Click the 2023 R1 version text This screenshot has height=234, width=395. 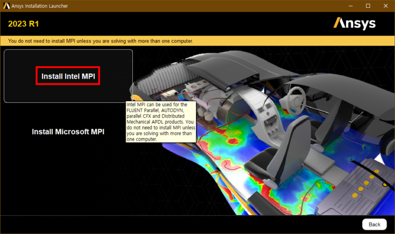23,24
